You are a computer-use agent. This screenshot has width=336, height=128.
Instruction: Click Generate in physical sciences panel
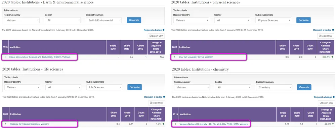pyautogui.click(x=303, y=20)
